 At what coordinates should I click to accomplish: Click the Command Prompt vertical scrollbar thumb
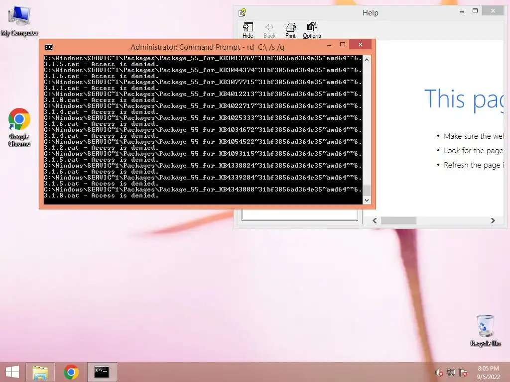click(x=367, y=191)
